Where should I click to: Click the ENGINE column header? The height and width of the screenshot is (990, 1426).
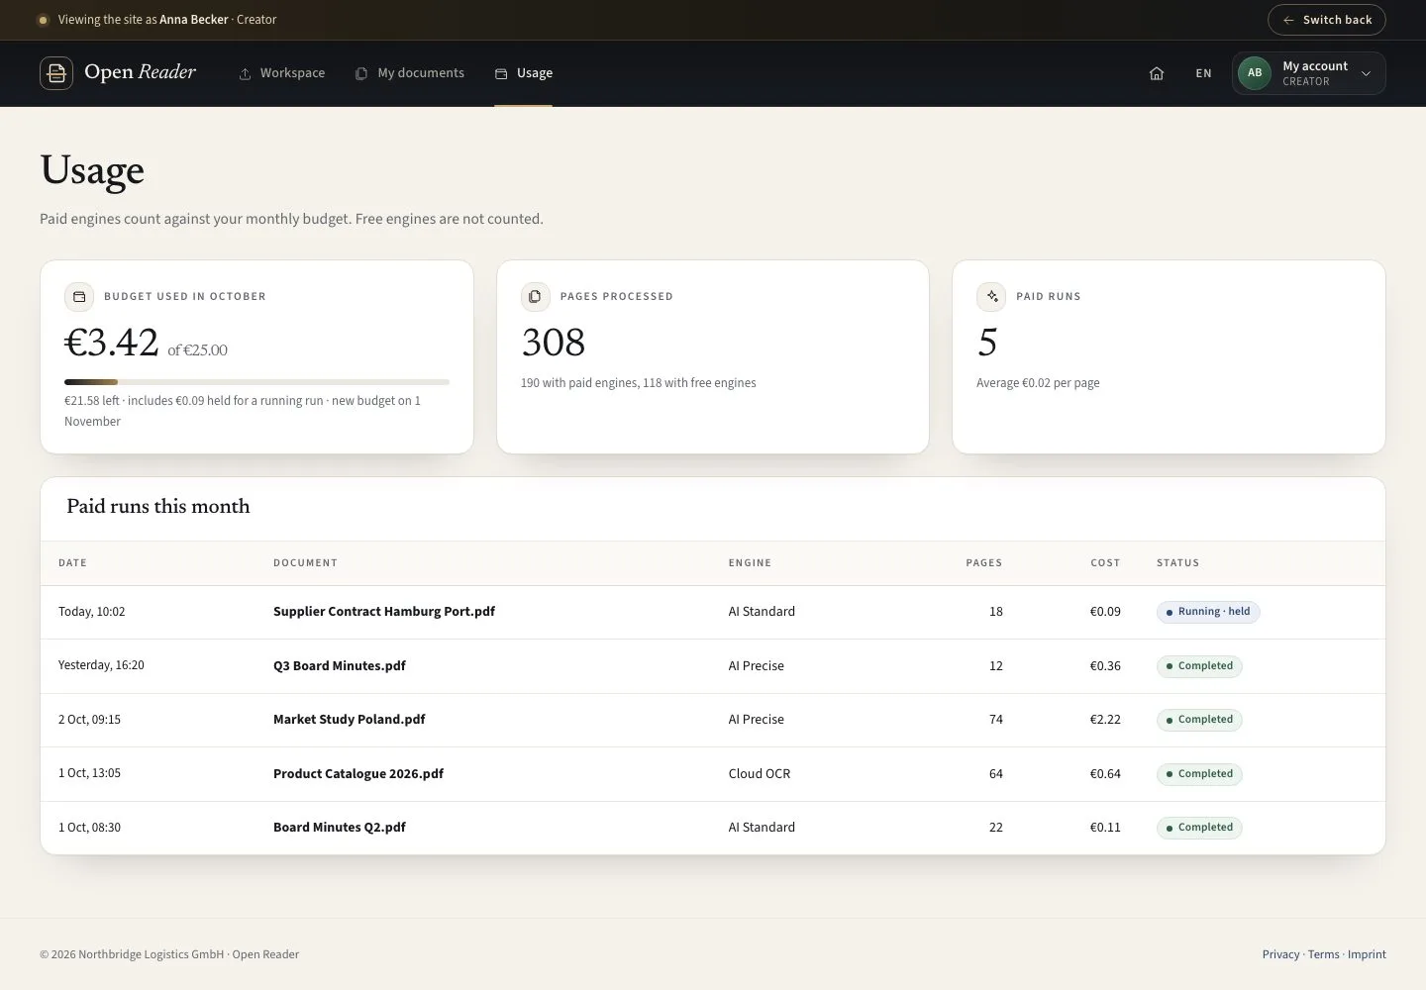[750, 563]
